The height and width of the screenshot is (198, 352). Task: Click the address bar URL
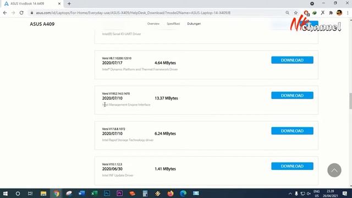coord(133,13)
